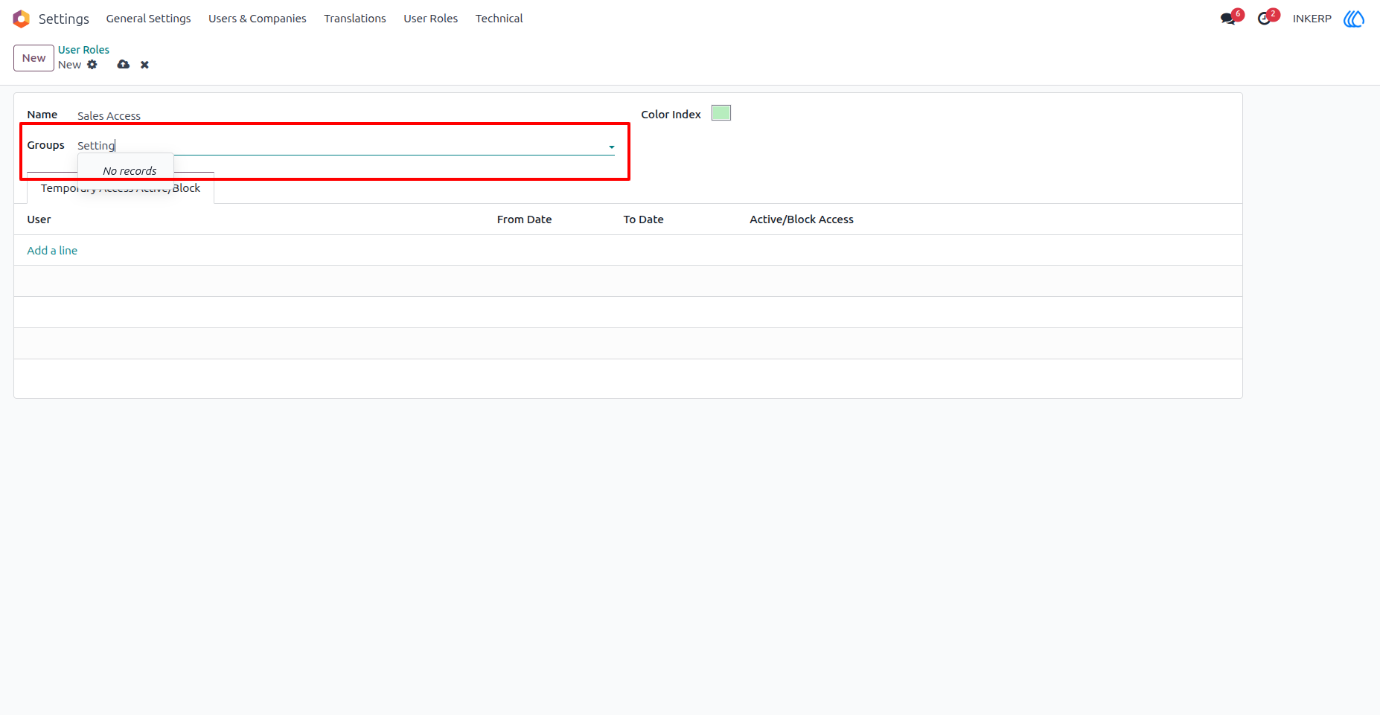Open the Technical menu
The height and width of the screenshot is (715, 1380).
[x=499, y=19]
